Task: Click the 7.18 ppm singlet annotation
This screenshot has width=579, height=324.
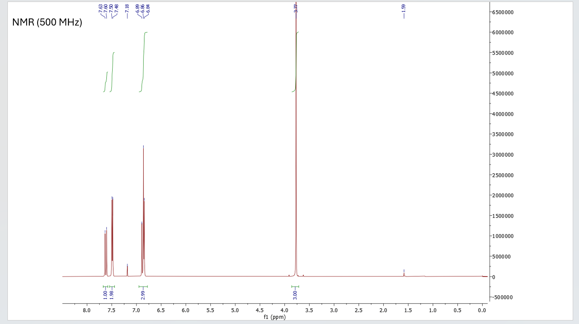Action: tap(127, 8)
